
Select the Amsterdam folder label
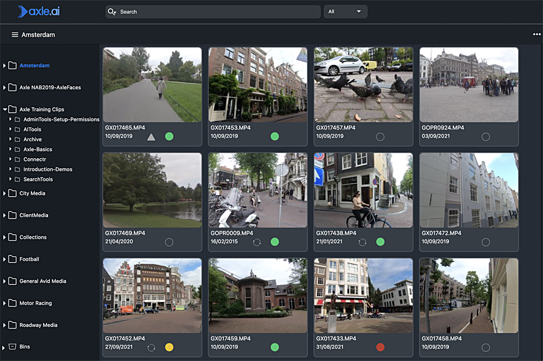tap(35, 65)
